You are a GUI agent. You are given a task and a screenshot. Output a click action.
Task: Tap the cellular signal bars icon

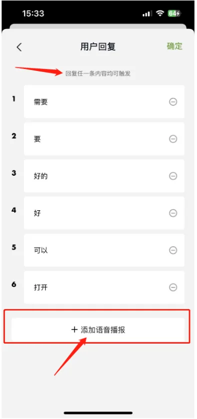click(147, 13)
